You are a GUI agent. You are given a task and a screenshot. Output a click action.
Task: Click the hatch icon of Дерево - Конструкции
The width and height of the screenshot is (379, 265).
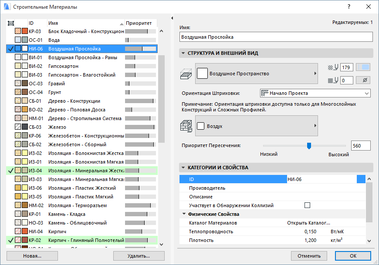[18, 101]
